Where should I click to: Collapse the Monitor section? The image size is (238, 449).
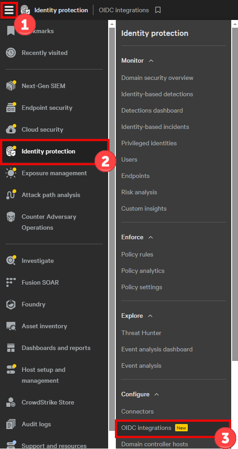(x=151, y=61)
